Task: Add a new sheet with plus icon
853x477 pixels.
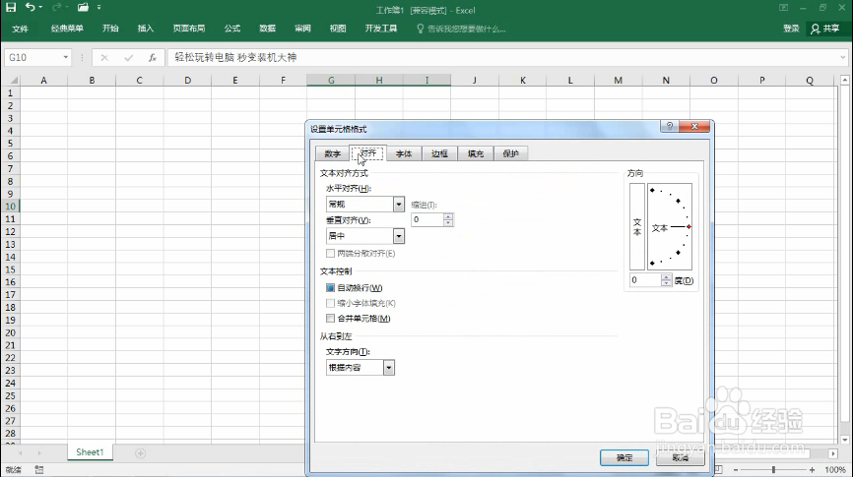Action: click(140, 453)
